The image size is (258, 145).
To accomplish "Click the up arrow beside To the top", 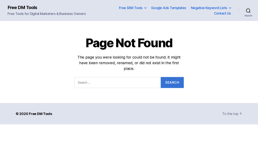I will [241, 114].
